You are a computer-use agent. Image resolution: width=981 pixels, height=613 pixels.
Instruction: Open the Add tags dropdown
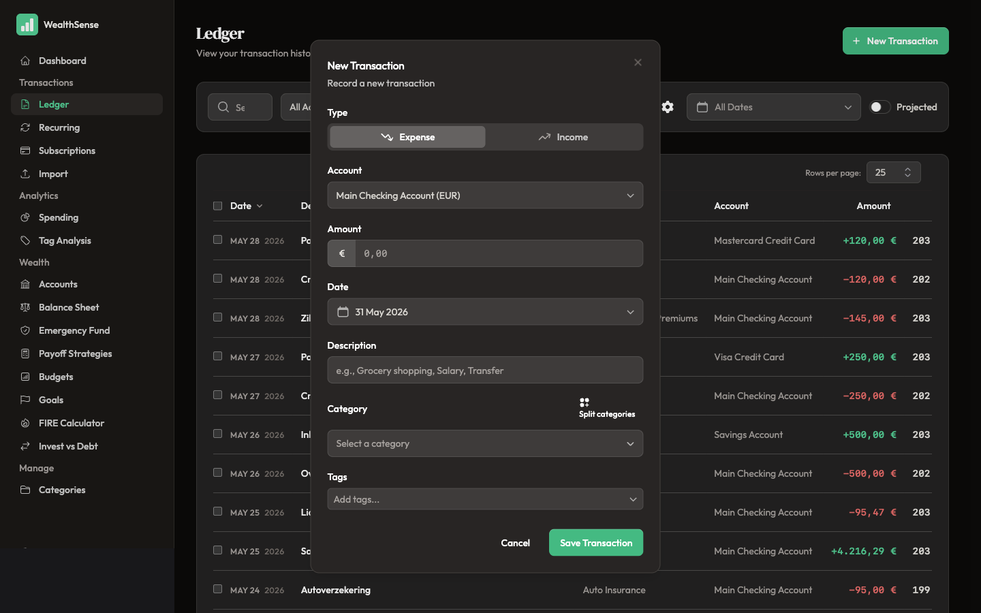tap(485, 499)
